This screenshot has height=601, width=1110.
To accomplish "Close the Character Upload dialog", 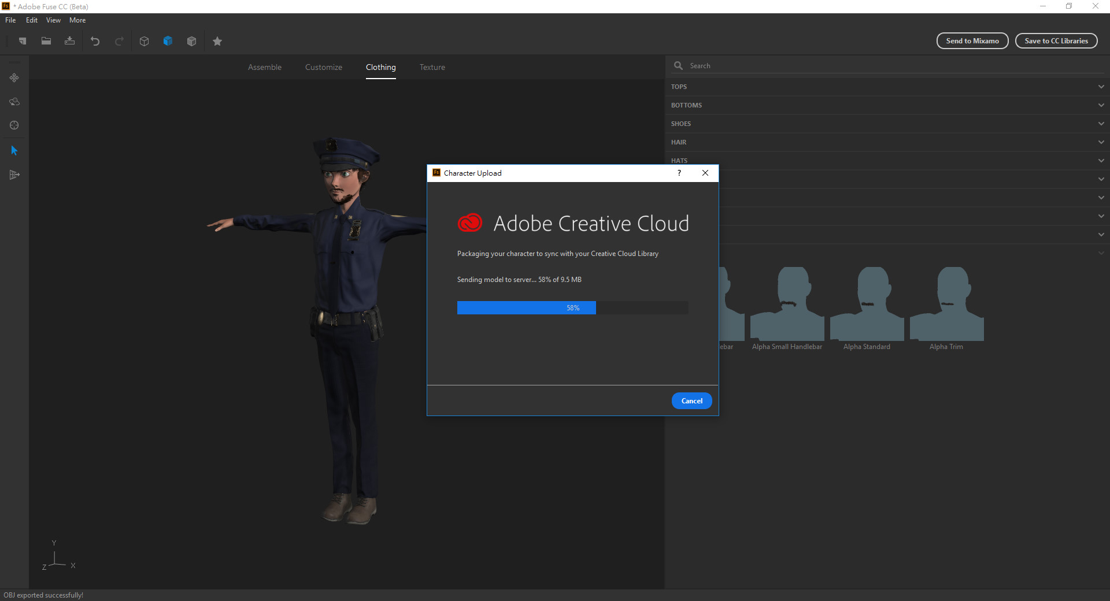I will click(705, 173).
